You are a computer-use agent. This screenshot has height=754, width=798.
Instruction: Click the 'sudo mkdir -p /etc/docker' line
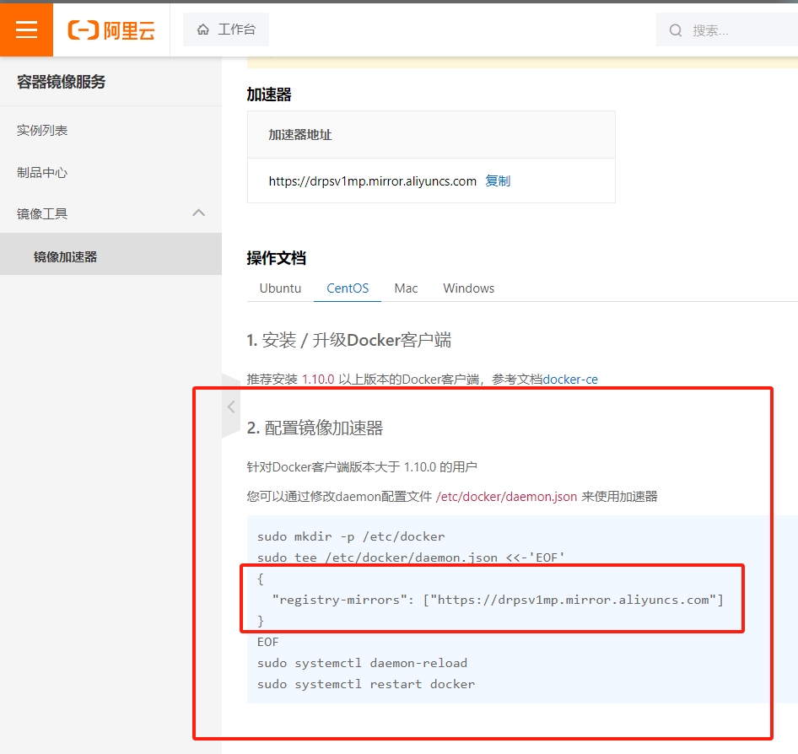point(351,536)
